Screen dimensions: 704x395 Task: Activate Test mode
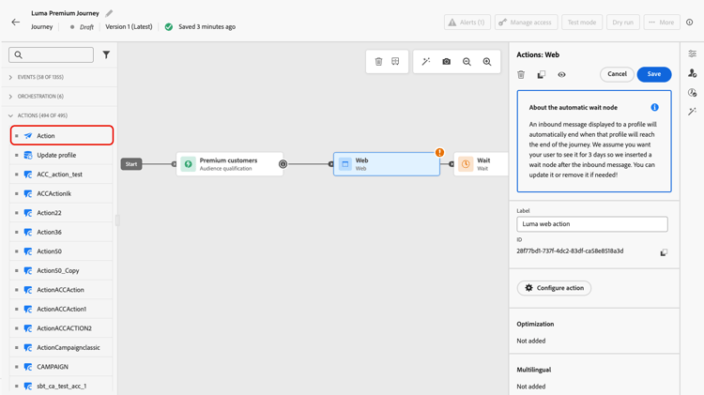click(x=581, y=22)
